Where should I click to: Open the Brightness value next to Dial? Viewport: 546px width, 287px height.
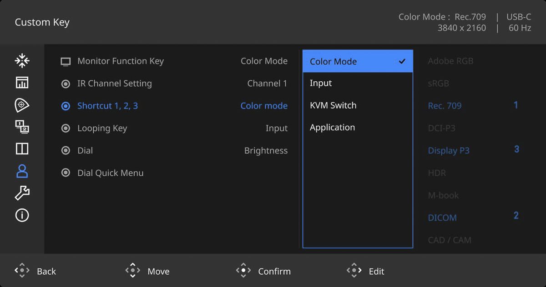(x=266, y=151)
